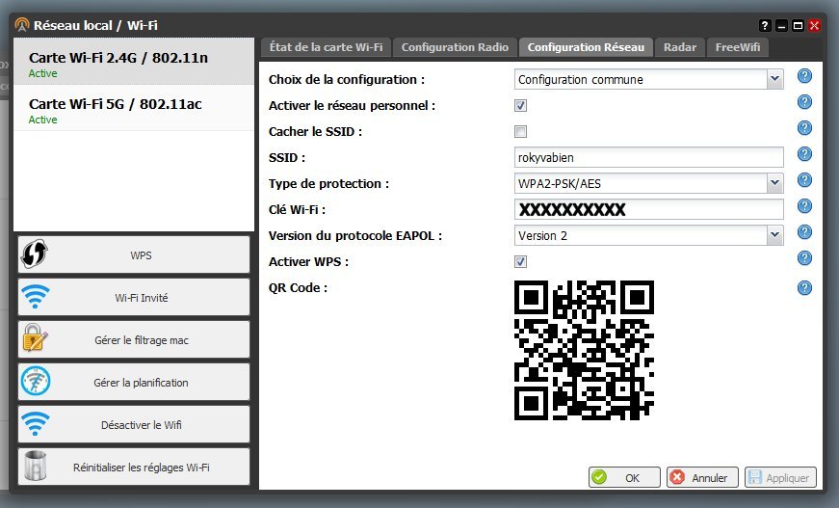This screenshot has height=508, width=839.
Task: Enable the Cacher le SSID checkbox
Action: click(520, 131)
